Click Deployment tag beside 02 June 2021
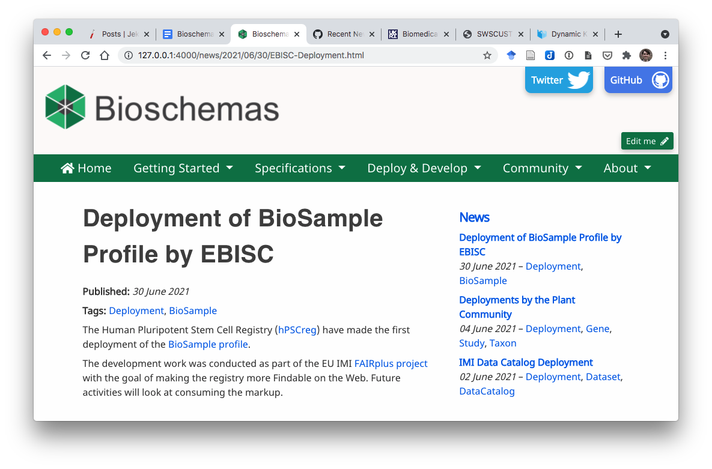Image resolution: width=712 pixels, height=469 pixels. point(553,377)
